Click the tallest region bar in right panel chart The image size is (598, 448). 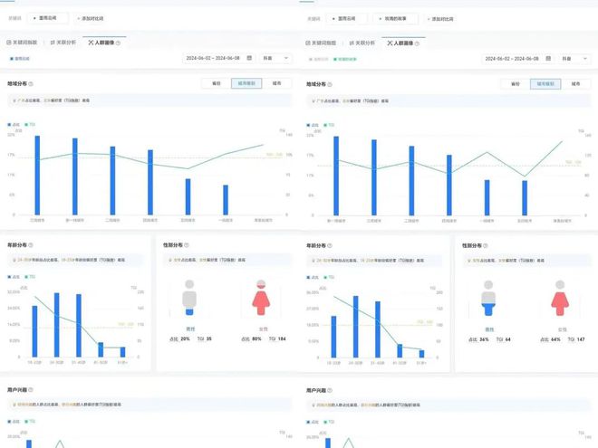click(x=336, y=176)
